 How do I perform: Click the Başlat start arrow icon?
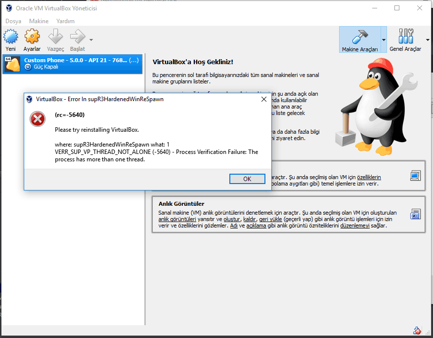click(x=77, y=37)
